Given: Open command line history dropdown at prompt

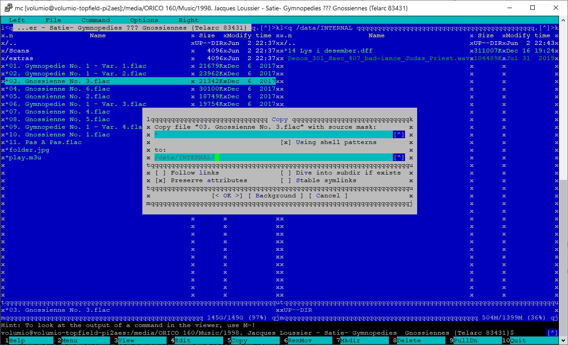Looking at the screenshot, I should coord(553,333).
